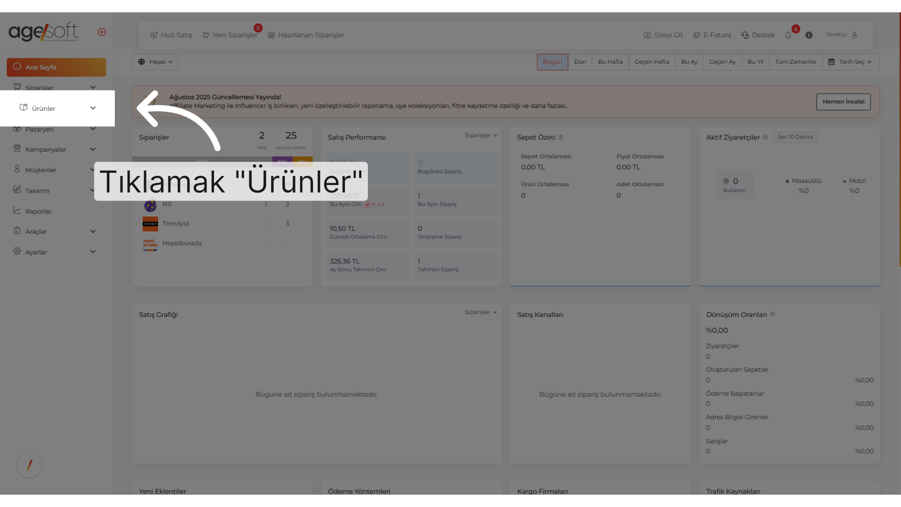
Task: Click the Hemen İncele! button
Action: click(843, 102)
